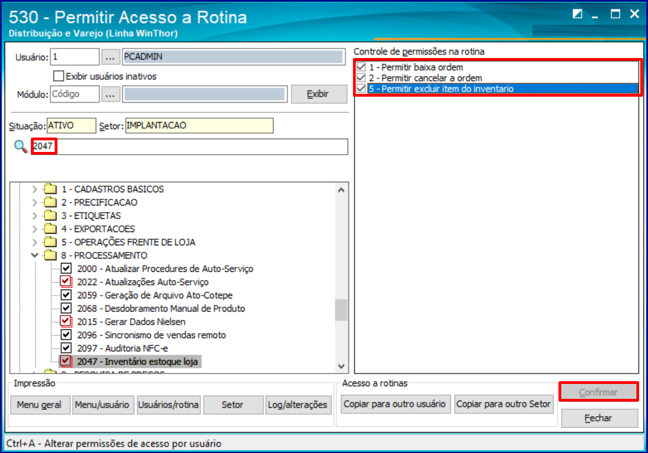The width and height of the screenshot is (648, 453).
Task: Collapse the 8 - PROCESSAMENTO folder
Action: click(35, 255)
